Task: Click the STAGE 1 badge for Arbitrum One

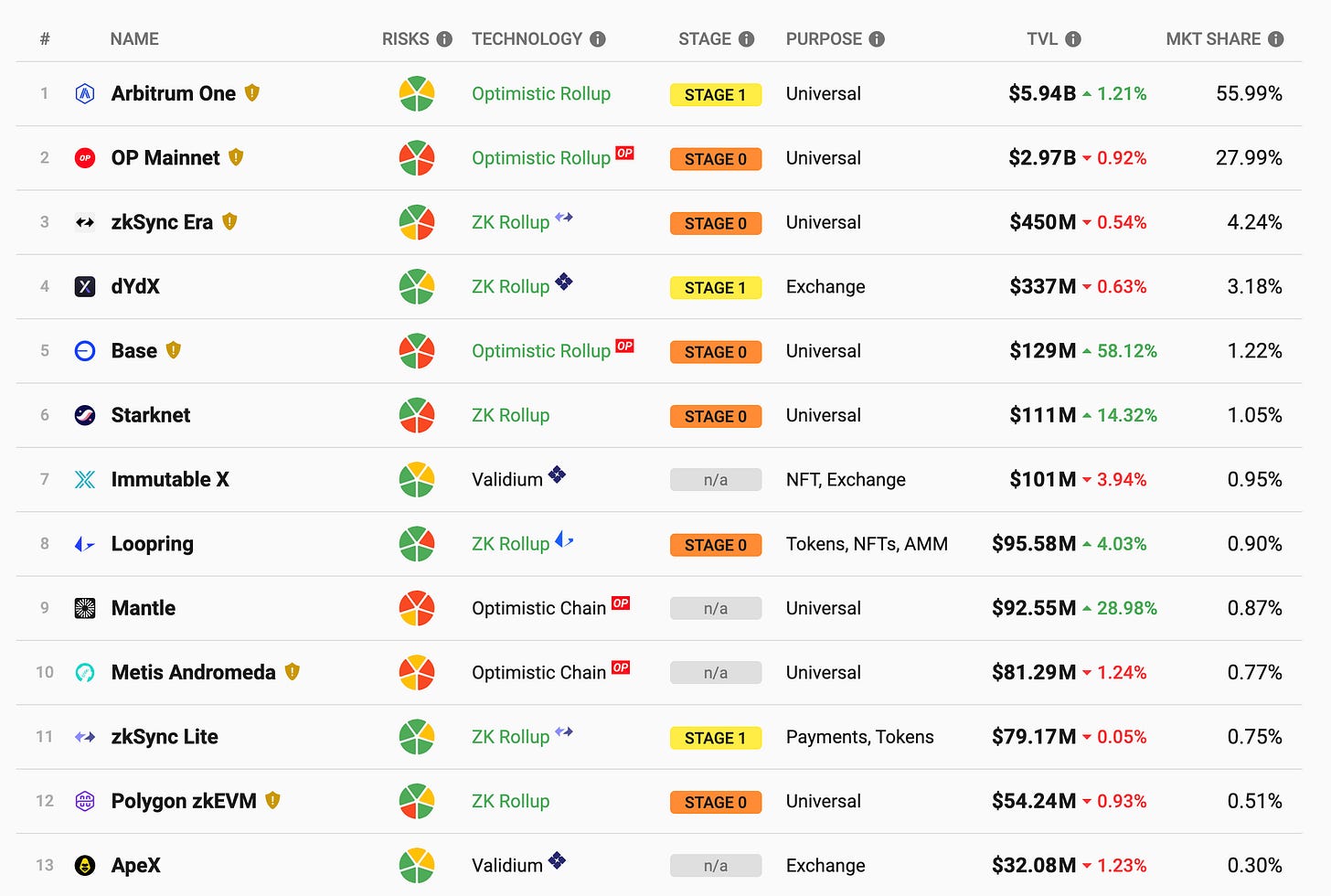Action: click(x=716, y=95)
